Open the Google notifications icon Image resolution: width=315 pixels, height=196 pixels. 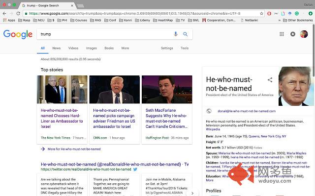coord(293,34)
